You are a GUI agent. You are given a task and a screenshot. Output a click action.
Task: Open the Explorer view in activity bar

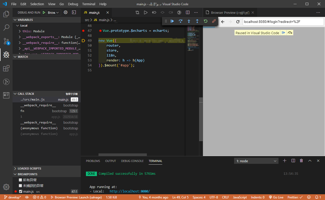pos(6,14)
